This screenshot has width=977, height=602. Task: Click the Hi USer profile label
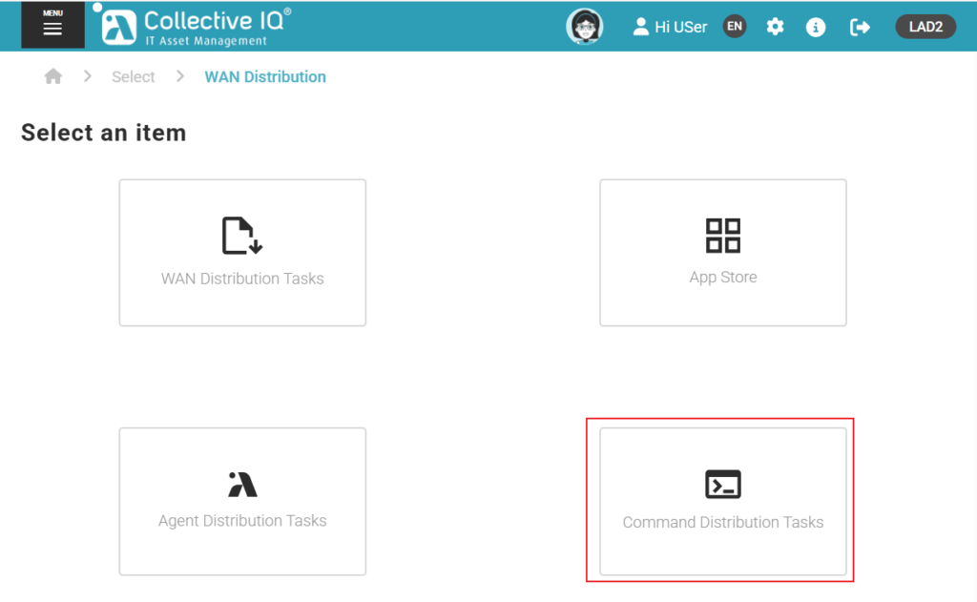[x=670, y=27]
